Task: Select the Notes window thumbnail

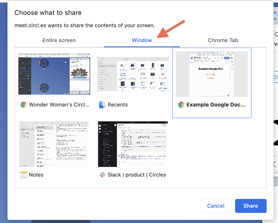Action: [54, 144]
